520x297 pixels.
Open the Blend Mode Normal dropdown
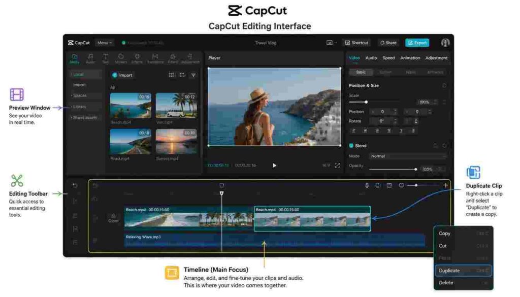click(408, 156)
